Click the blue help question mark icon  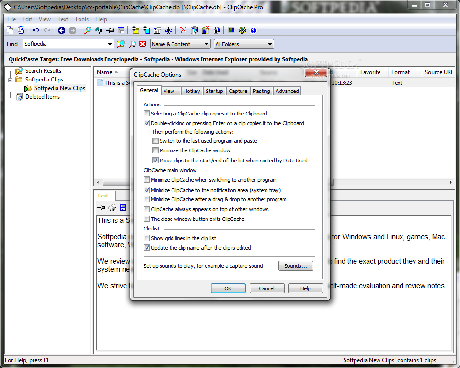(x=253, y=30)
